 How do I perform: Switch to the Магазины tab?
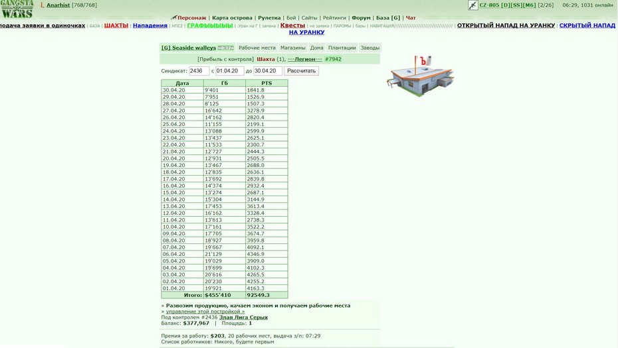click(293, 48)
